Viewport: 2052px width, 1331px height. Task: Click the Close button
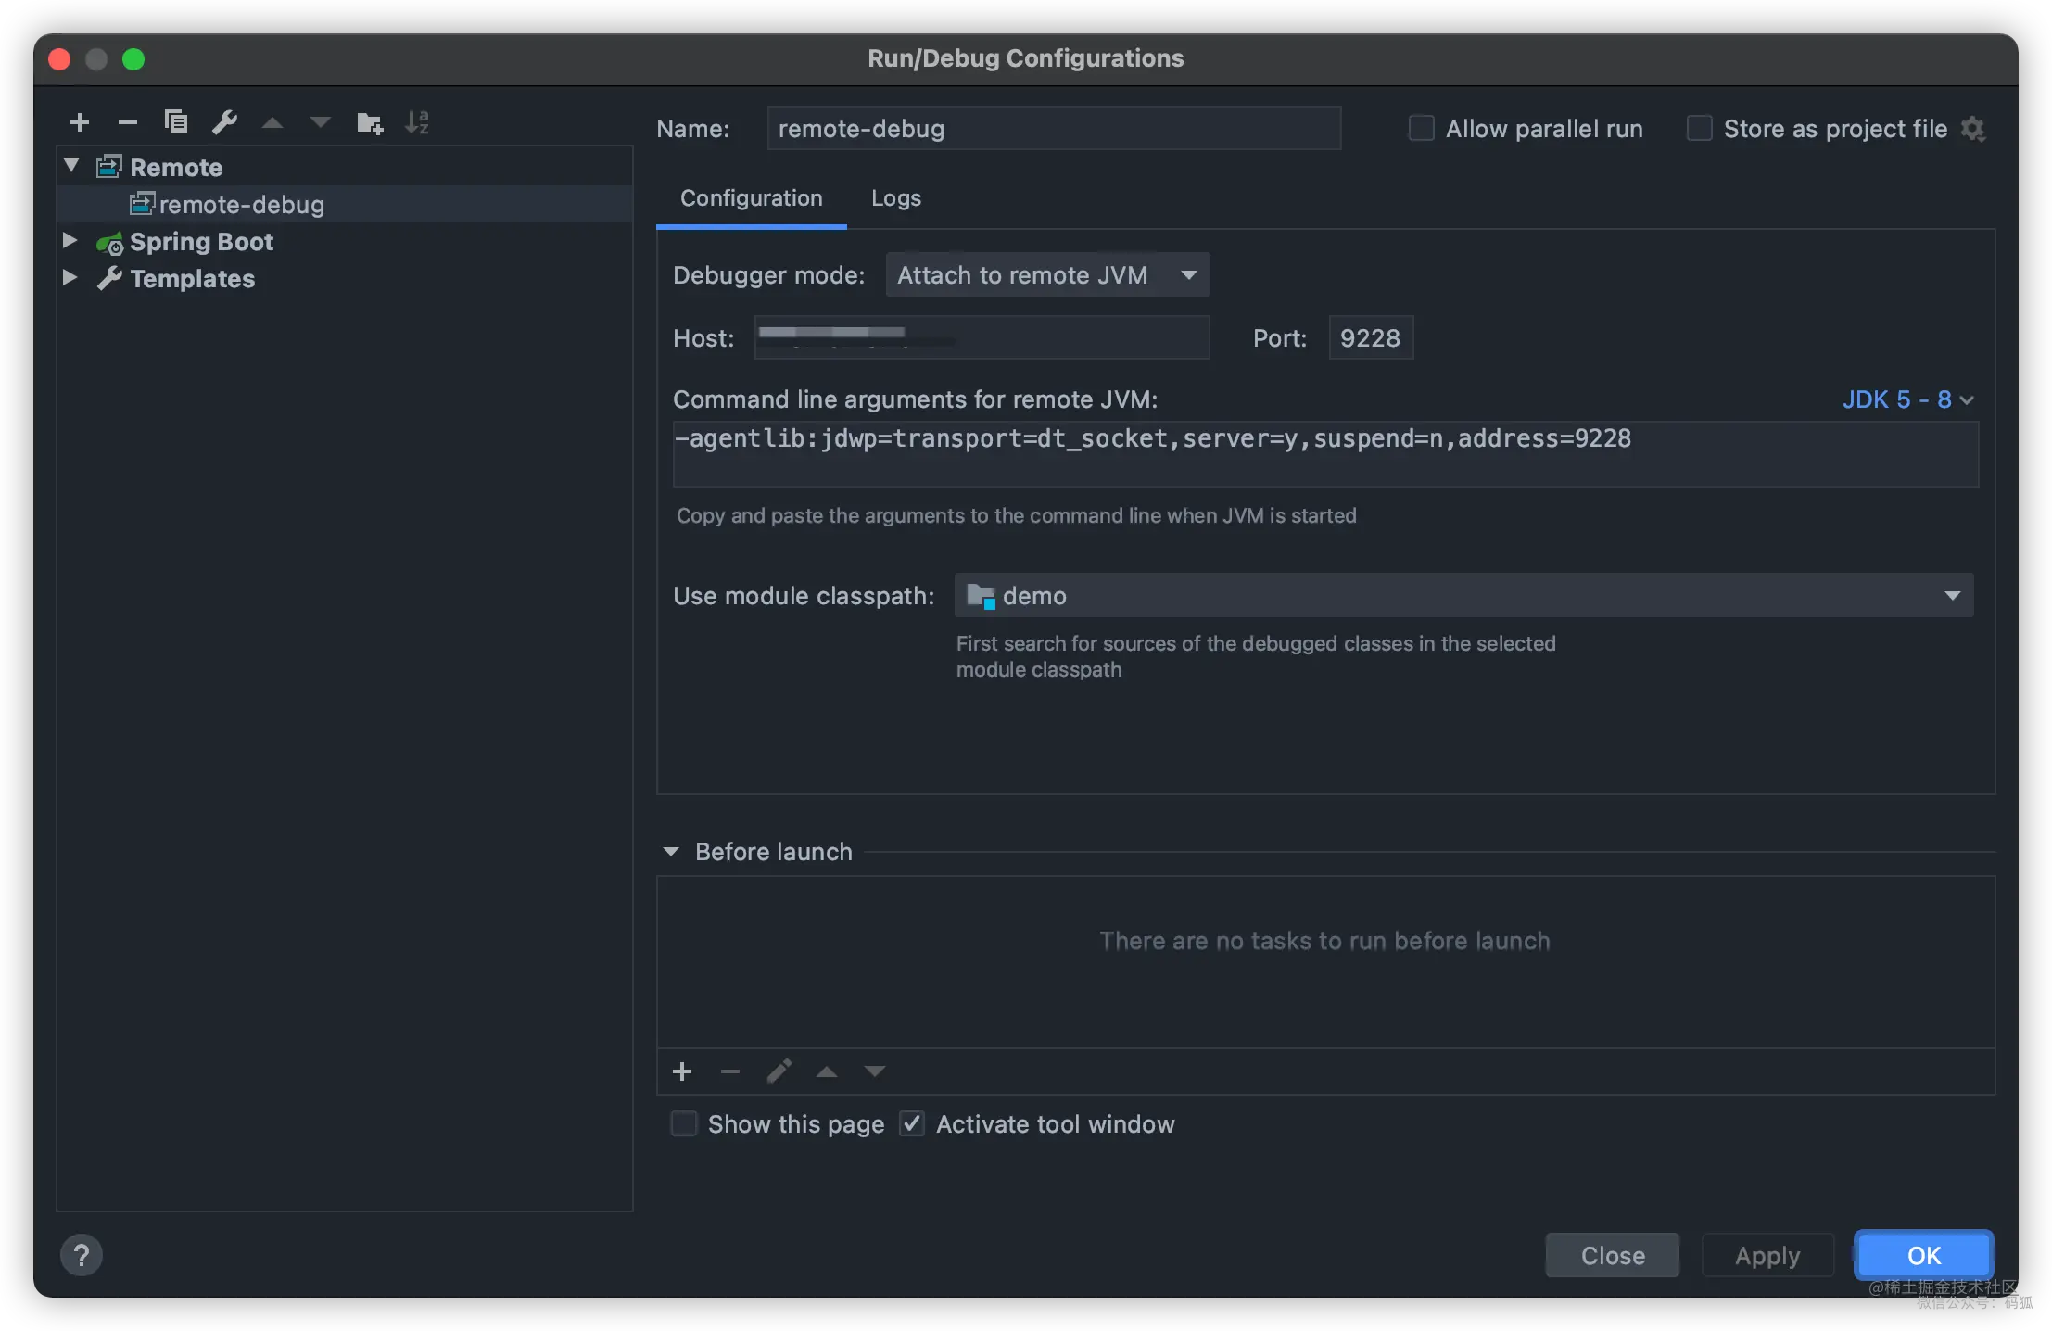coord(1612,1255)
